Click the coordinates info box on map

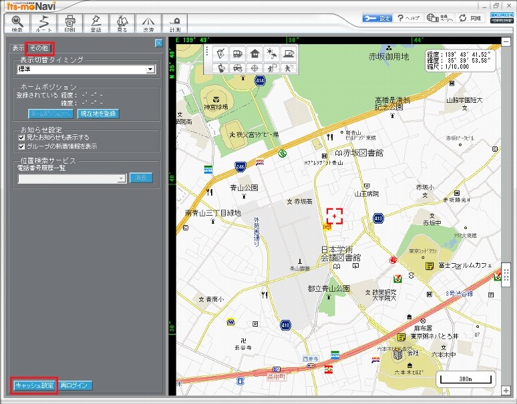coord(460,60)
